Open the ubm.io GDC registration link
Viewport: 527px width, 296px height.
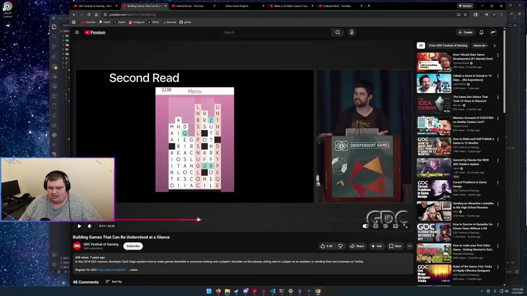(x=112, y=270)
